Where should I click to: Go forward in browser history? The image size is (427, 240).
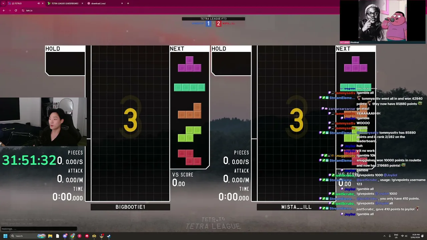click(10, 10)
